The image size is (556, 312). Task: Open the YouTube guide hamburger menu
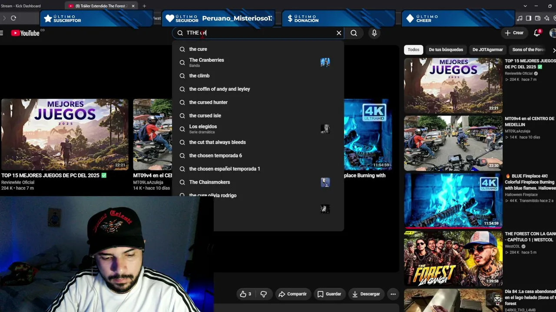(2, 33)
